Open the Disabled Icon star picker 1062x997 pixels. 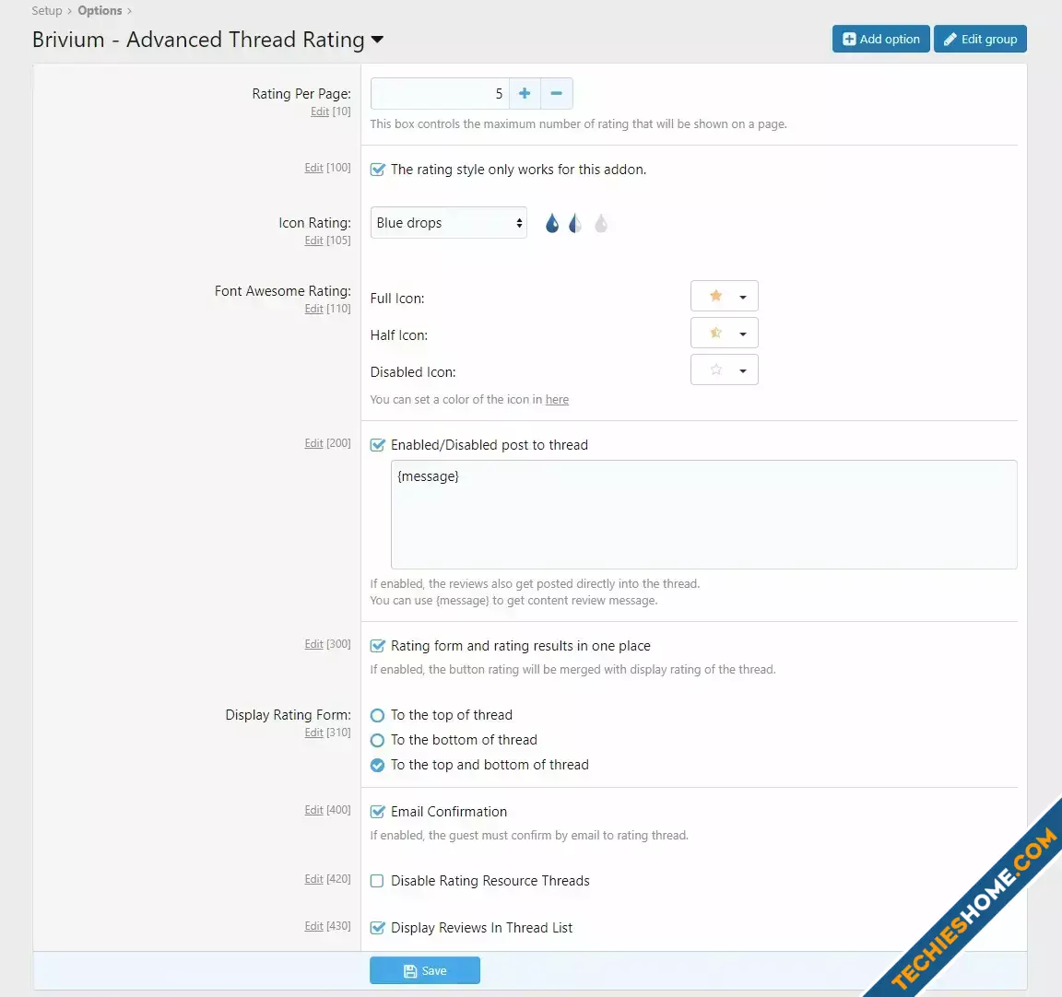click(x=724, y=369)
